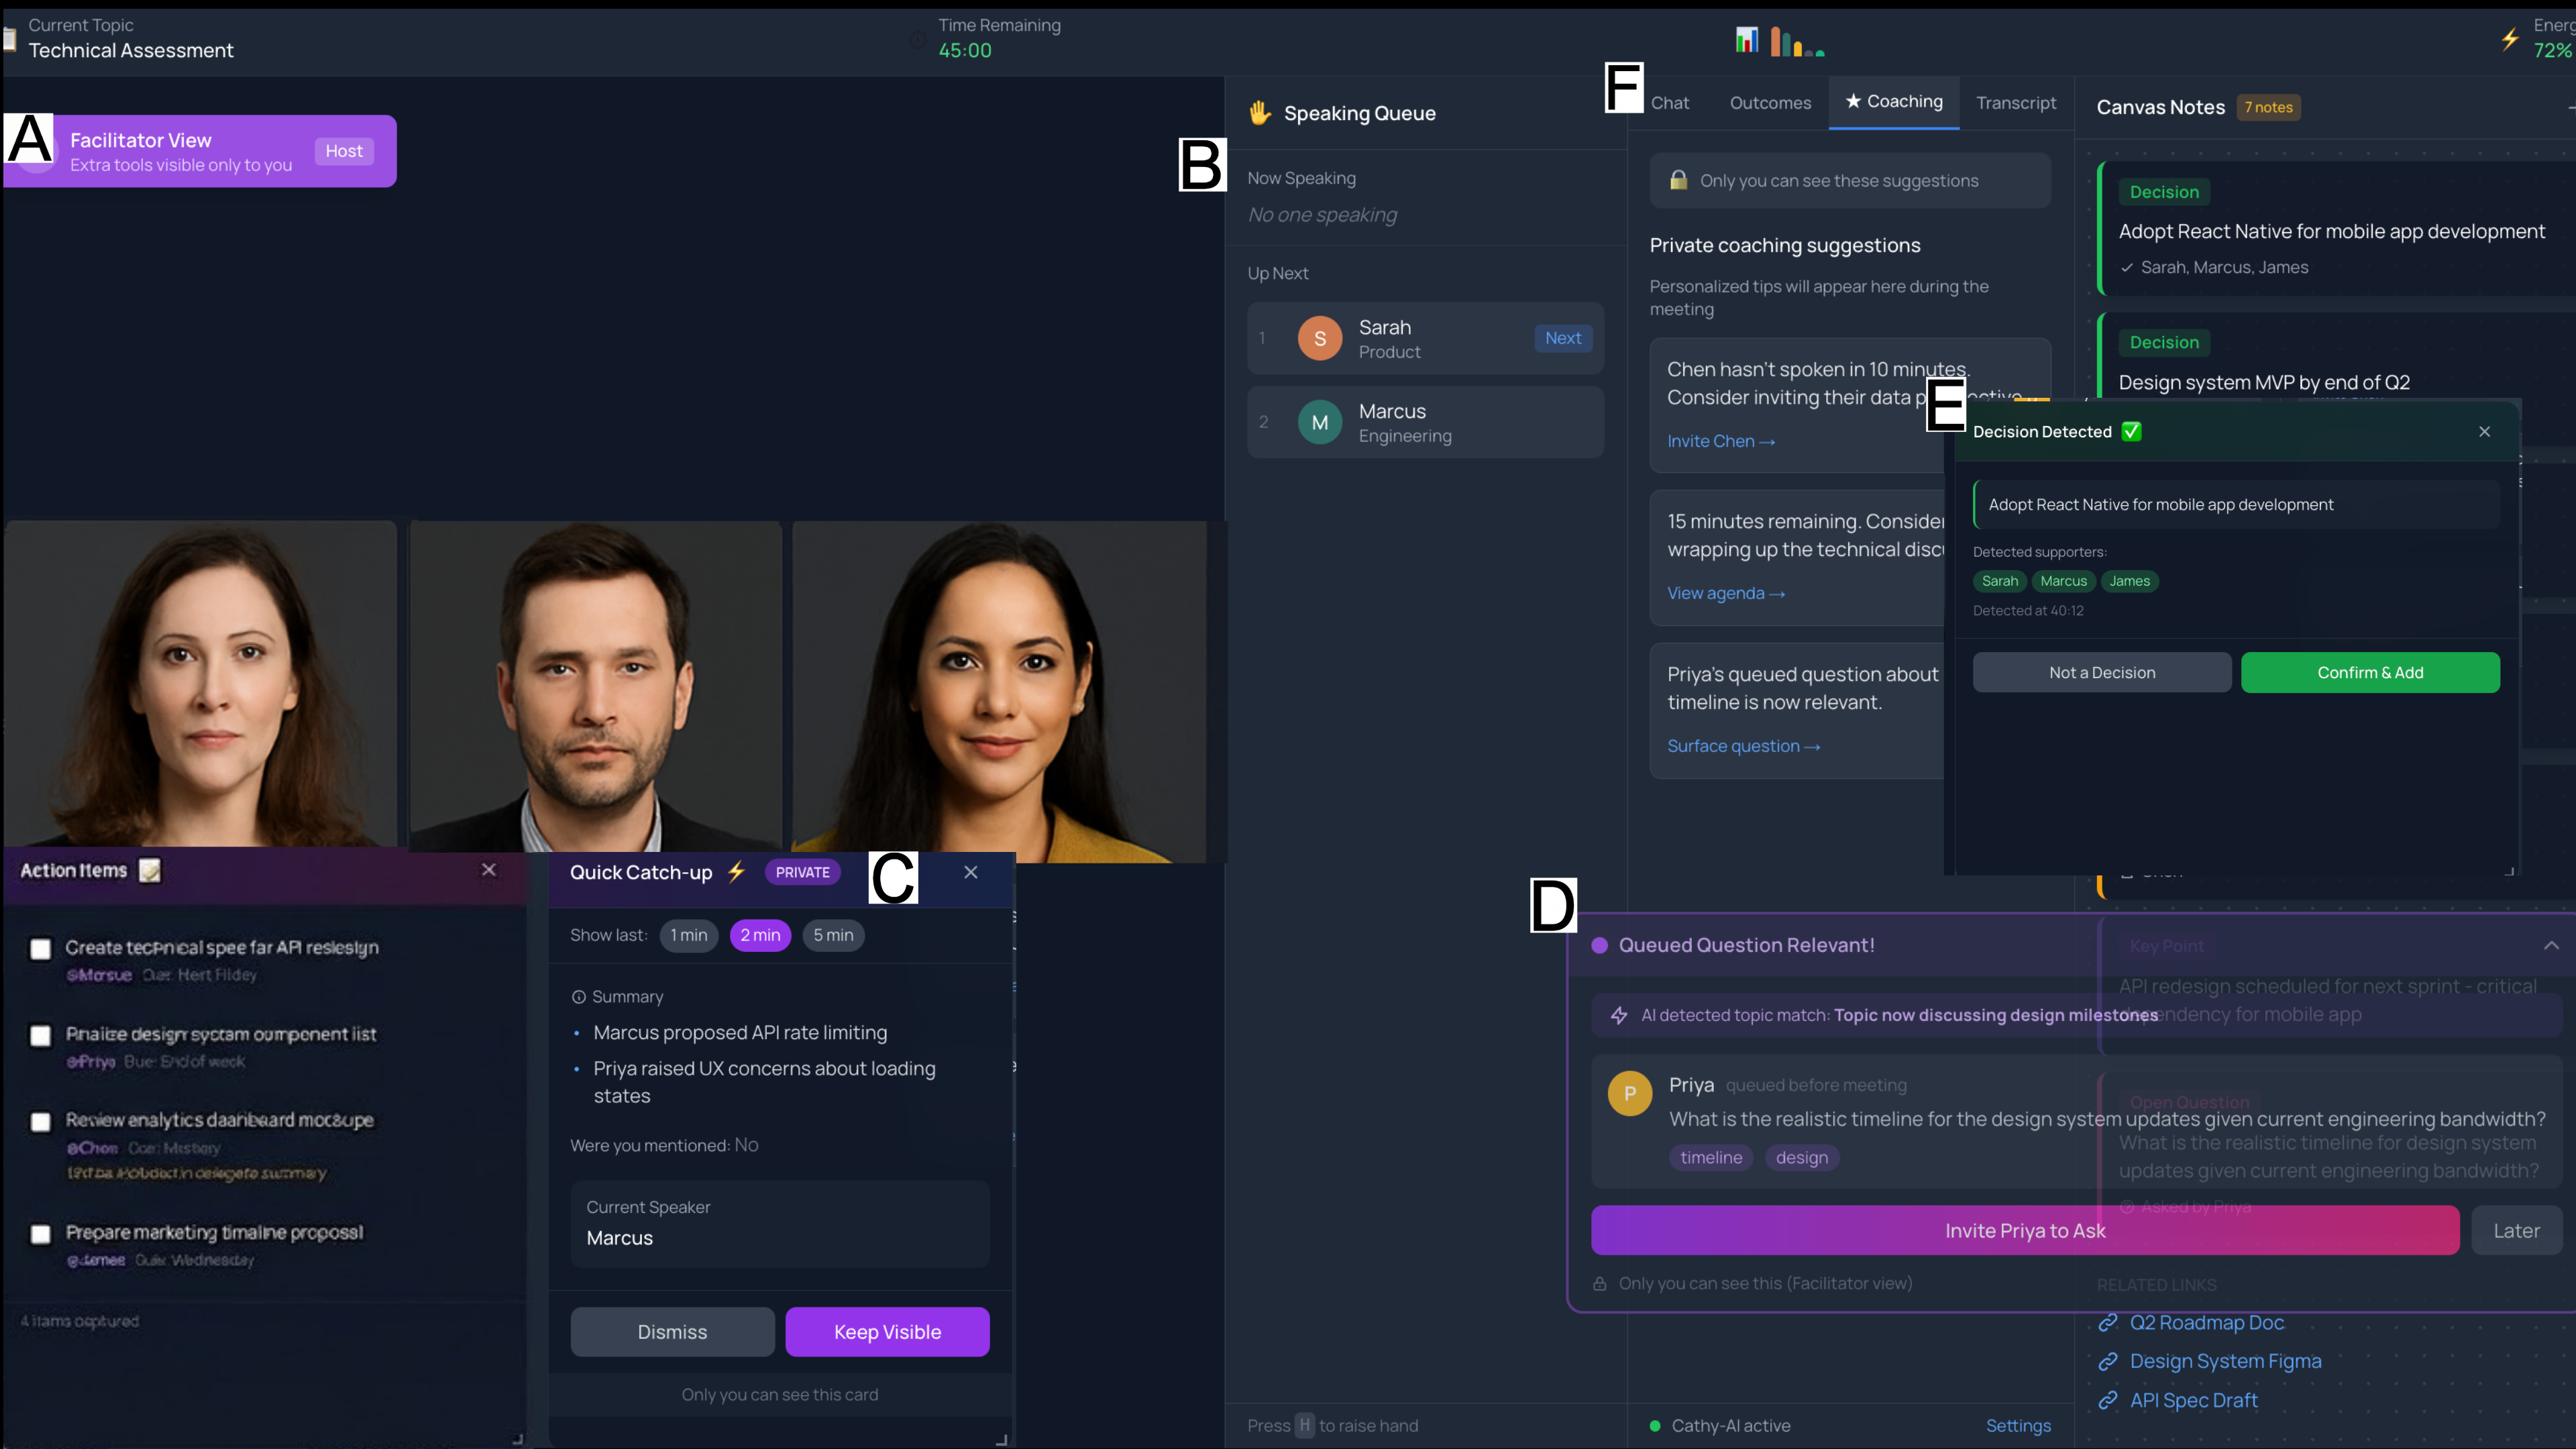Open the Outcomes tab
The image size is (2576, 1449).
click(1770, 103)
